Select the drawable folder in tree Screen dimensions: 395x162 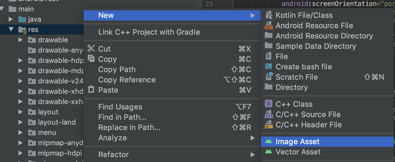[x=53, y=40]
